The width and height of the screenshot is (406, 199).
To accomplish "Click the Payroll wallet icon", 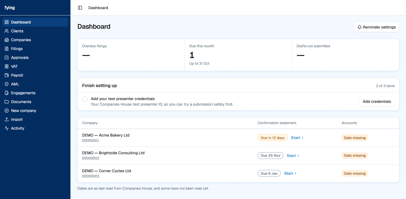I will click(7, 75).
